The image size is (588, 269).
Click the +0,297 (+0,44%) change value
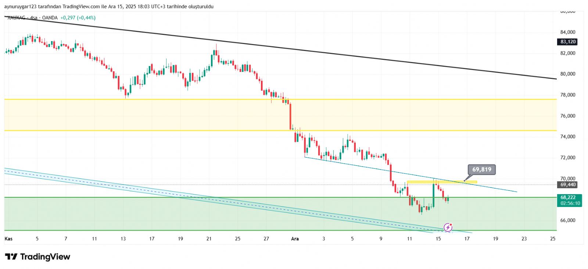tap(78, 18)
